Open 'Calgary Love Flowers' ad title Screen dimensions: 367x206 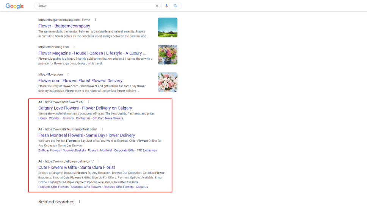[85, 108]
